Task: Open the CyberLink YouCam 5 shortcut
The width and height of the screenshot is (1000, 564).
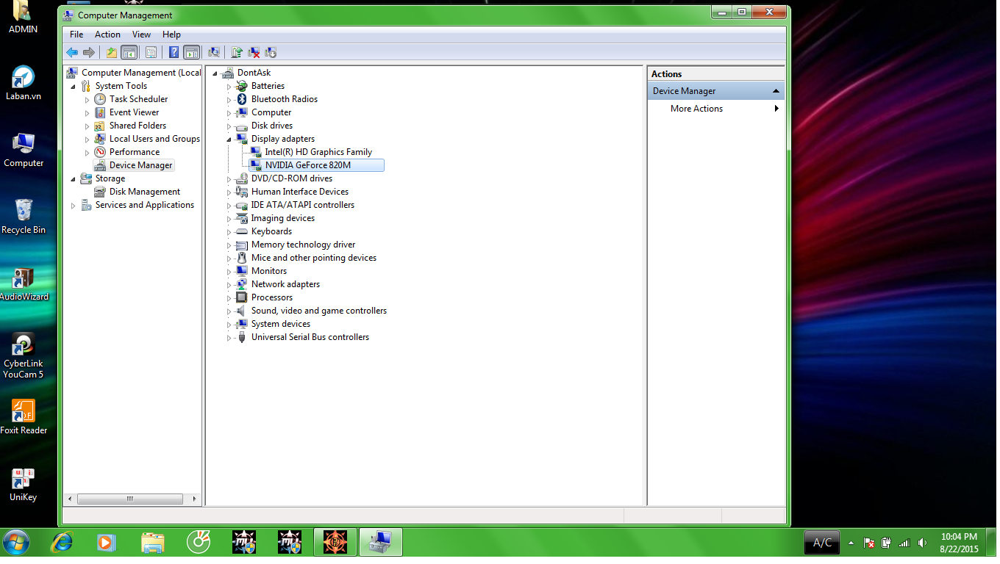Action: [23, 356]
